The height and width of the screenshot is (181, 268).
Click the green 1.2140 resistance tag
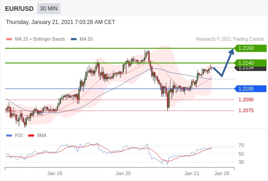tap(250, 62)
